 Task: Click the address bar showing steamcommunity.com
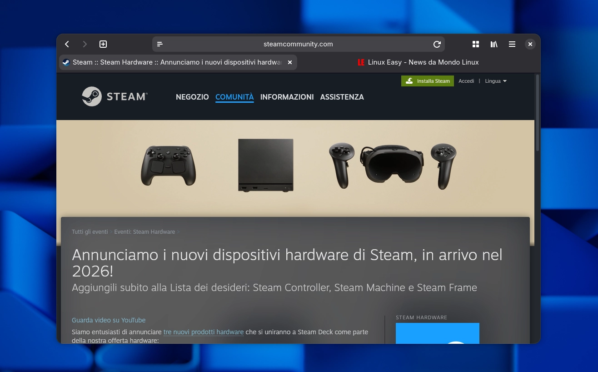coord(298,44)
